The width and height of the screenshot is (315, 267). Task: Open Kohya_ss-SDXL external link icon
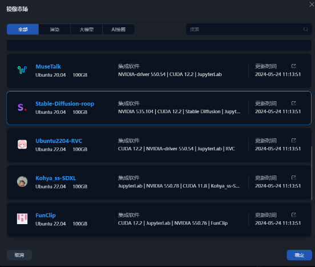293,177
